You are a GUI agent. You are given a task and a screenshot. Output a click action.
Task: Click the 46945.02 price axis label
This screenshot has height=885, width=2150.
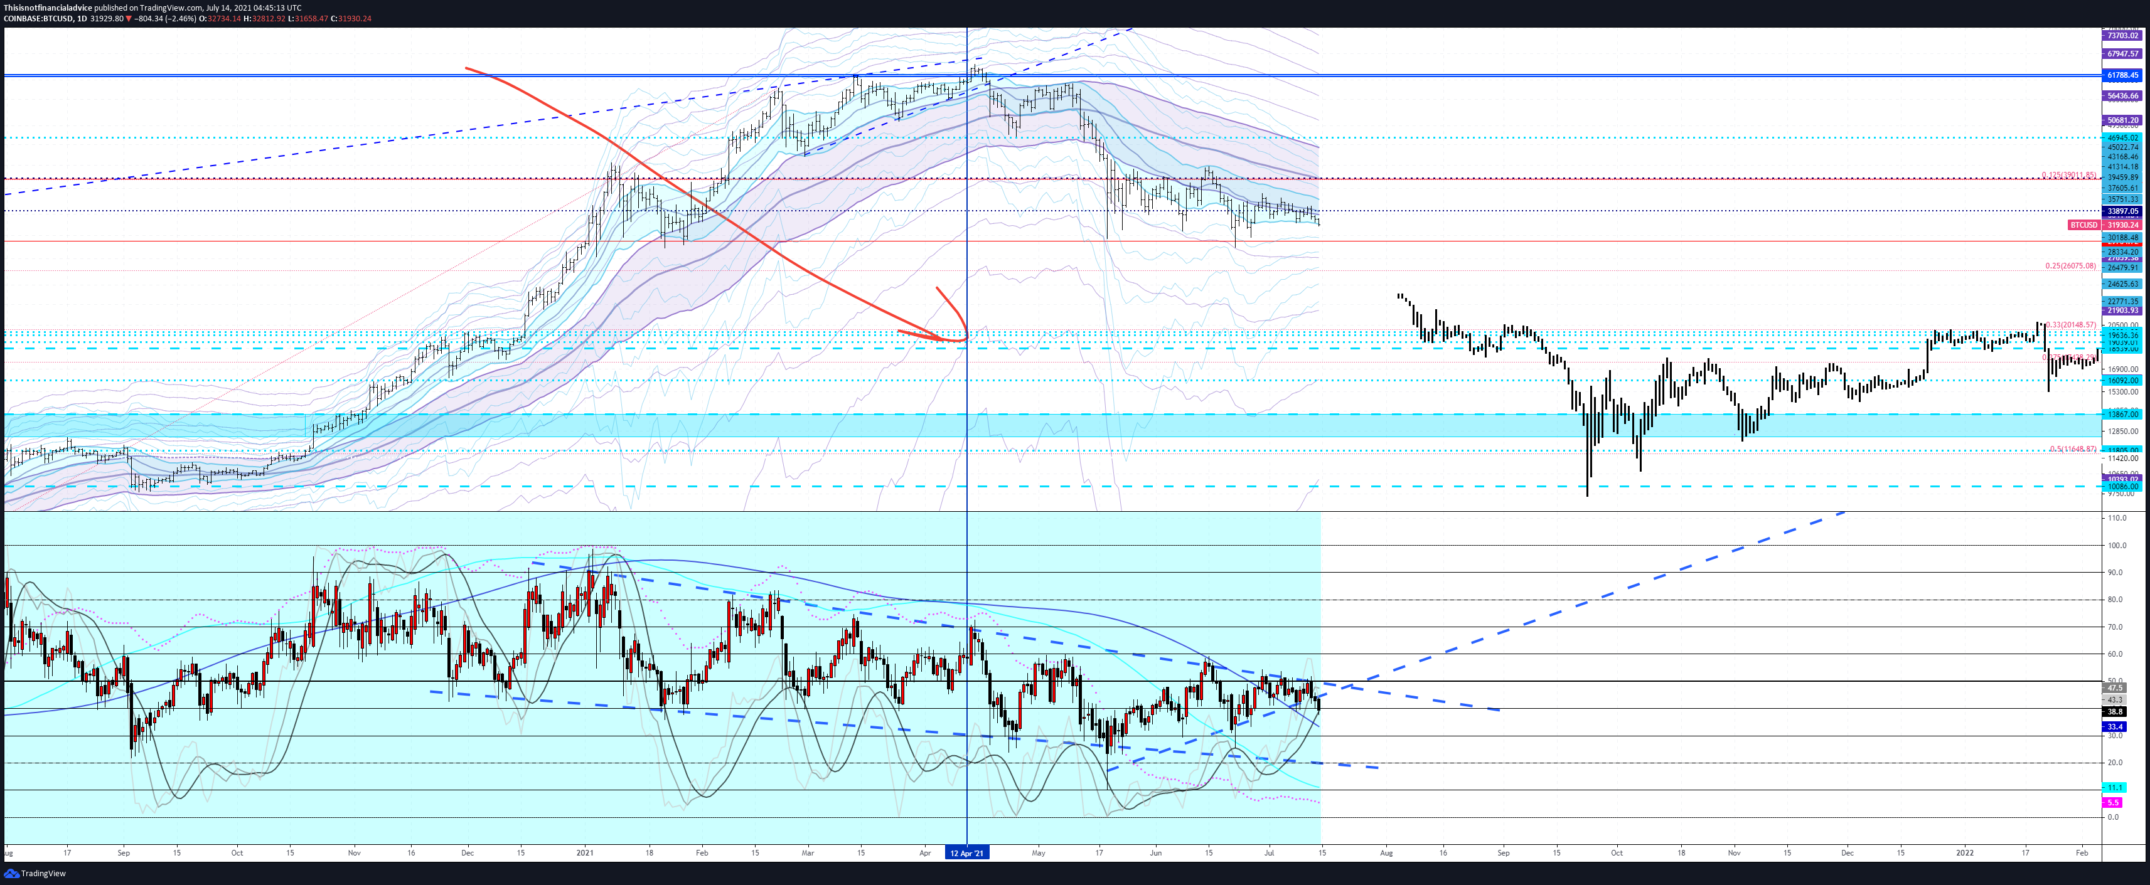[x=2123, y=137]
